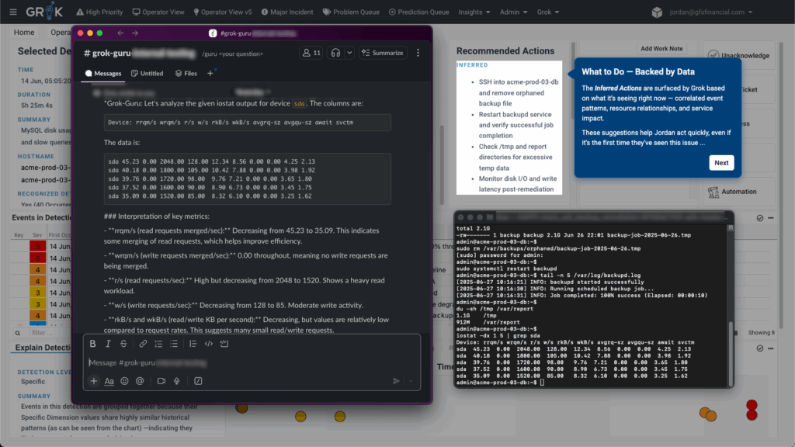Toggle strikethrough formatting in composer
The width and height of the screenshot is (795, 447).
[x=123, y=344]
